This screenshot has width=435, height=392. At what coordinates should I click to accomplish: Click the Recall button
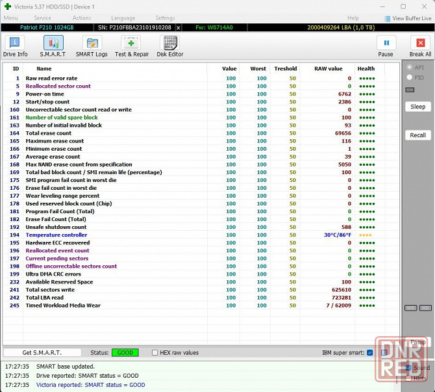(x=418, y=135)
